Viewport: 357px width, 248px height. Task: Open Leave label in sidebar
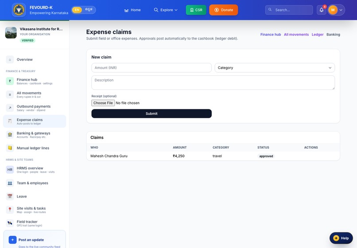pyautogui.click(x=22, y=197)
